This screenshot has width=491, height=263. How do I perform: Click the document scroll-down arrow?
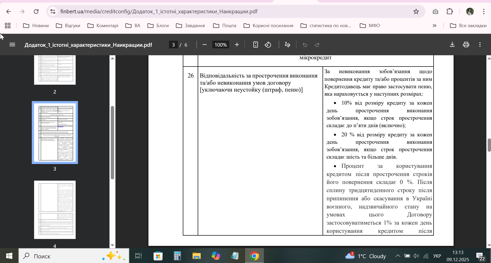[x=489, y=245]
